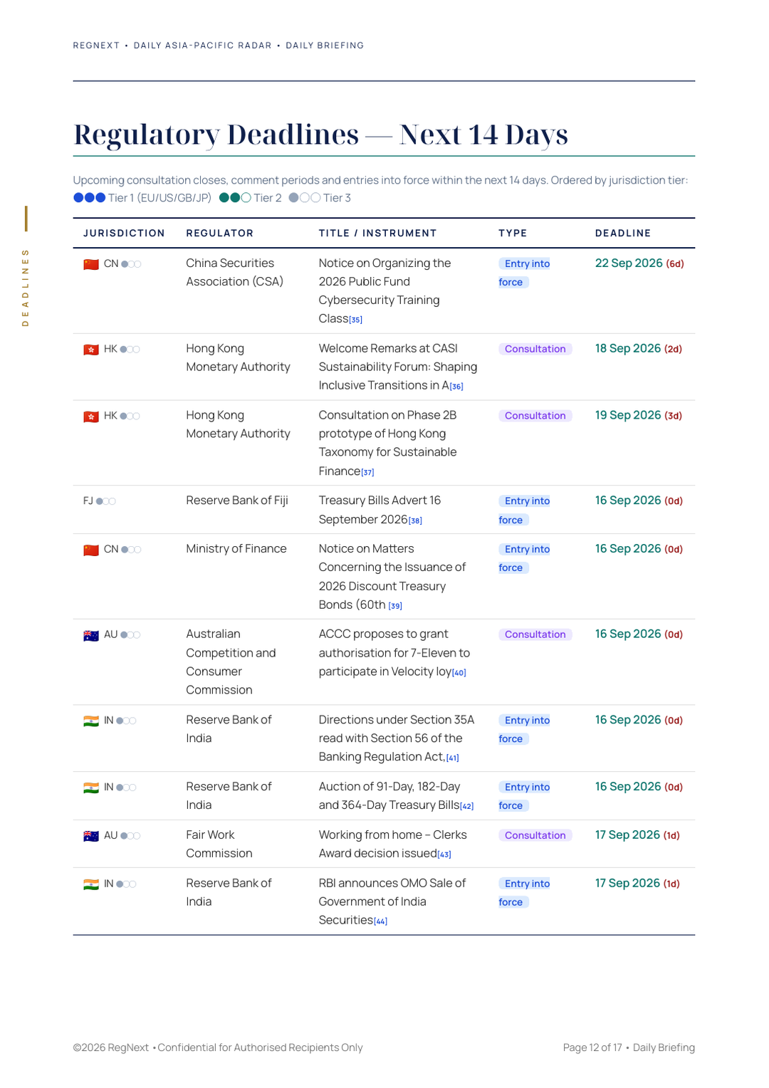Open citation [43] after Award decision issued
The height and width of the screenshot is (1088, 769).
(x=444, y=854)
